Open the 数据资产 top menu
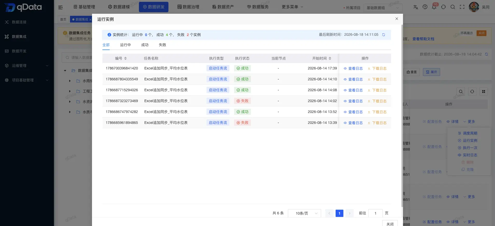Viewport: 495px width, 226px height. click(223, 7)
